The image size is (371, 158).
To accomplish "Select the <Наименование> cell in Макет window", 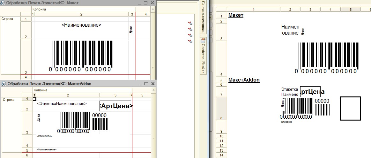I will 81,25.
